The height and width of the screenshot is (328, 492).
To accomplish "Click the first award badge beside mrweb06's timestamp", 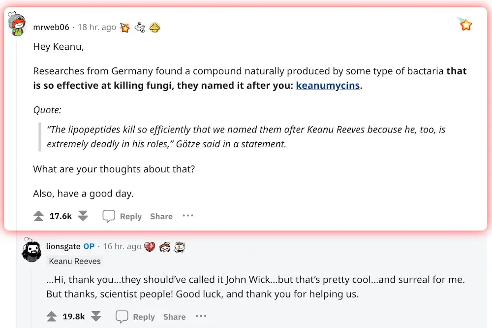I will click(x=125, y=28).
